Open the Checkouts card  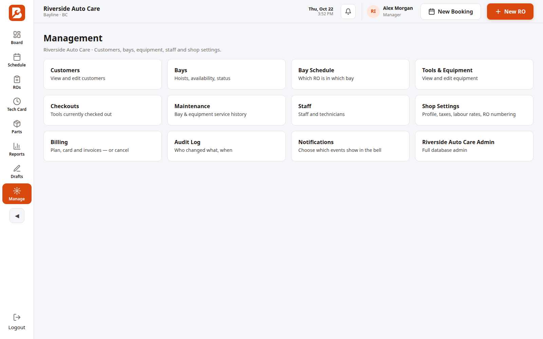(x=102, y=110)
